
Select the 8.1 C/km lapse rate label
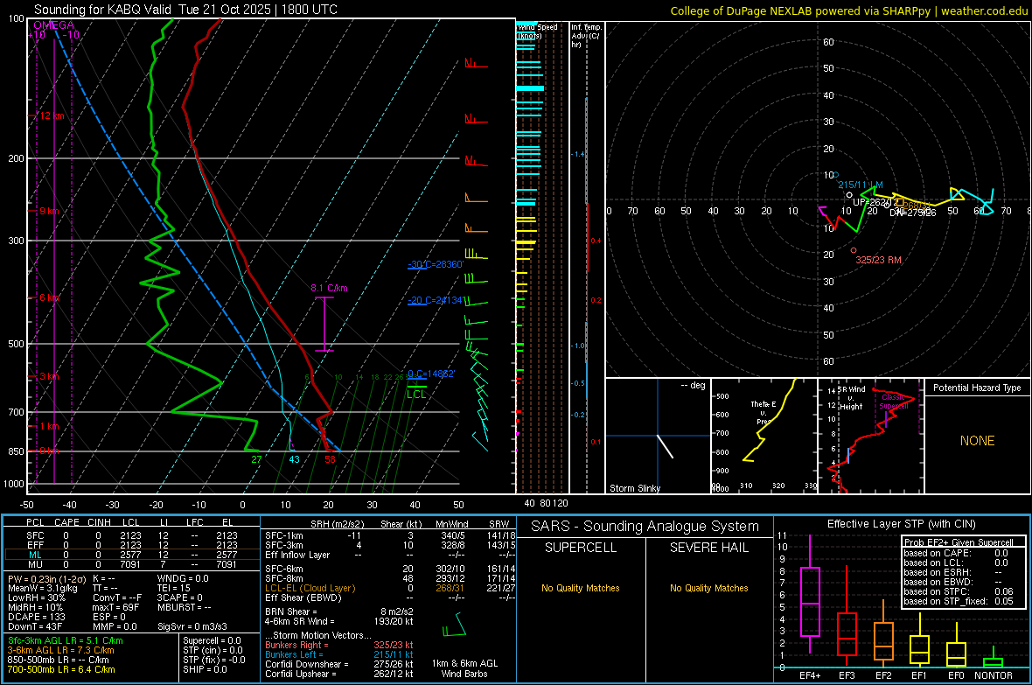[329, 288]
